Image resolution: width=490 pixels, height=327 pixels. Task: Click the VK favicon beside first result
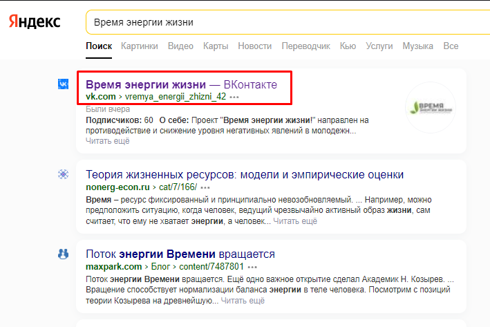(x=63, y=84)
